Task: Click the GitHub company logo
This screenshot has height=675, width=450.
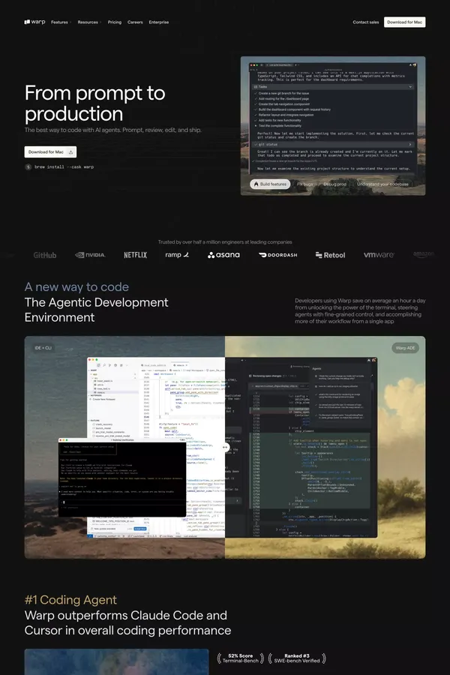Action: tap(45, 255)
